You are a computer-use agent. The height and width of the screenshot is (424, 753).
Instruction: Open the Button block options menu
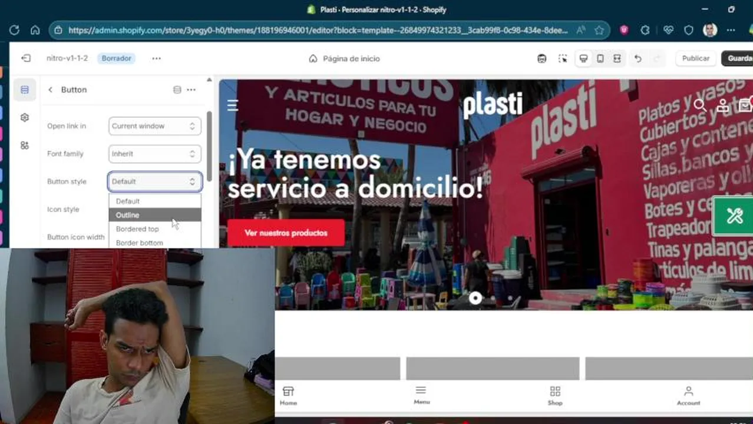(x=191, y=90)
